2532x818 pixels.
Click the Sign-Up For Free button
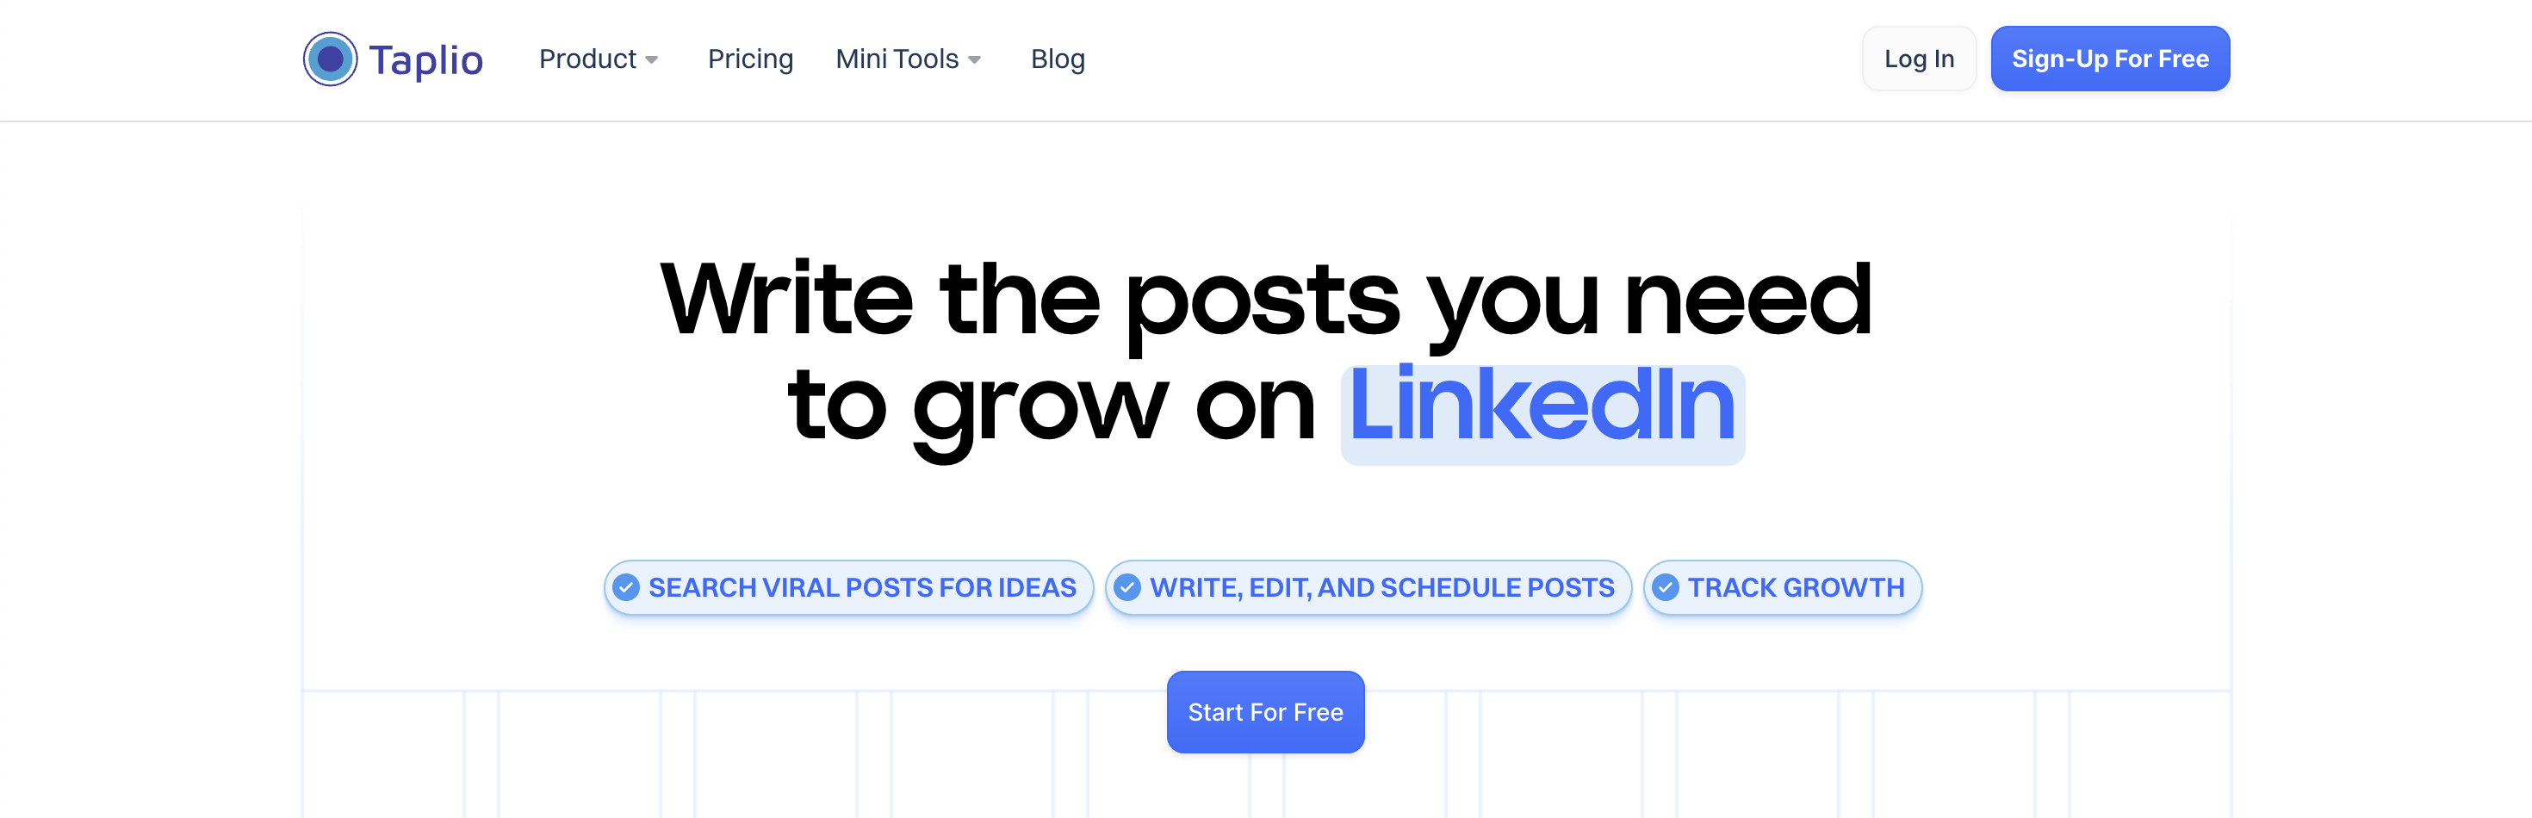(x=2110, y=58)
